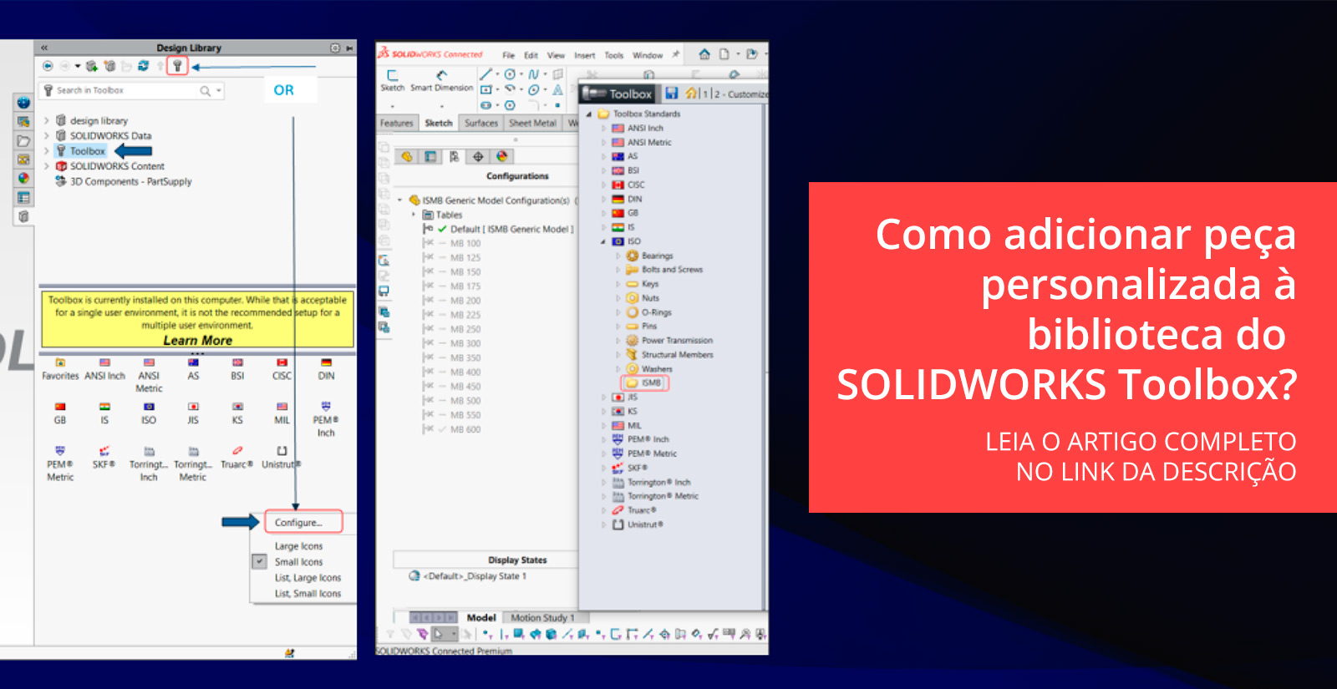Open the DisplayManager tab icon
The height and width of the screenshot is (689, 1337).
click(502, 156)
